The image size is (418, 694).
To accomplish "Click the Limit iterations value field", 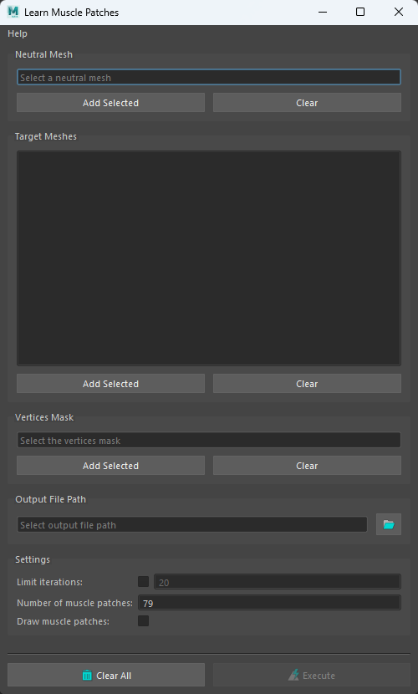I will coord(278,582).
